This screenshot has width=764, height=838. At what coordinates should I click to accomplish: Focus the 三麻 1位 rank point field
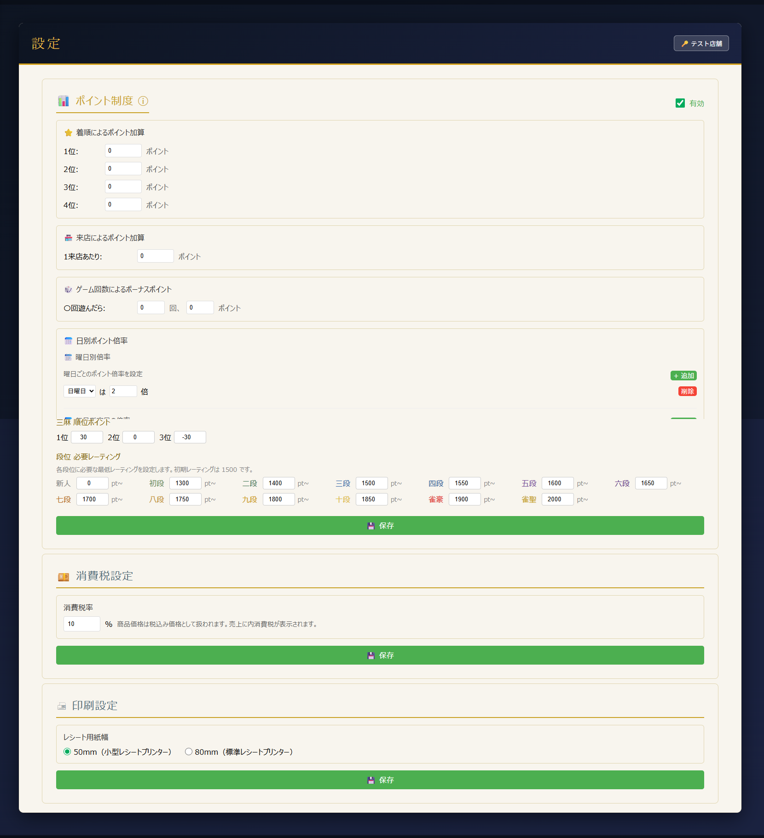87,437
